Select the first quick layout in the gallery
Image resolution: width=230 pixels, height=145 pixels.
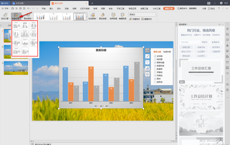[16, 25]
